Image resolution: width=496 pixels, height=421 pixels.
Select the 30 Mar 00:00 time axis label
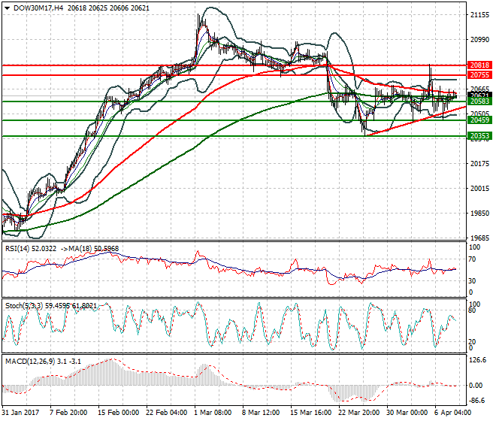tap(407, 413)
